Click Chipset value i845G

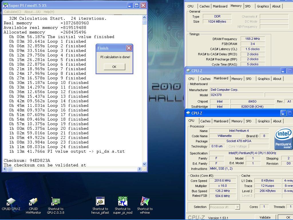(x=252, y=101)
